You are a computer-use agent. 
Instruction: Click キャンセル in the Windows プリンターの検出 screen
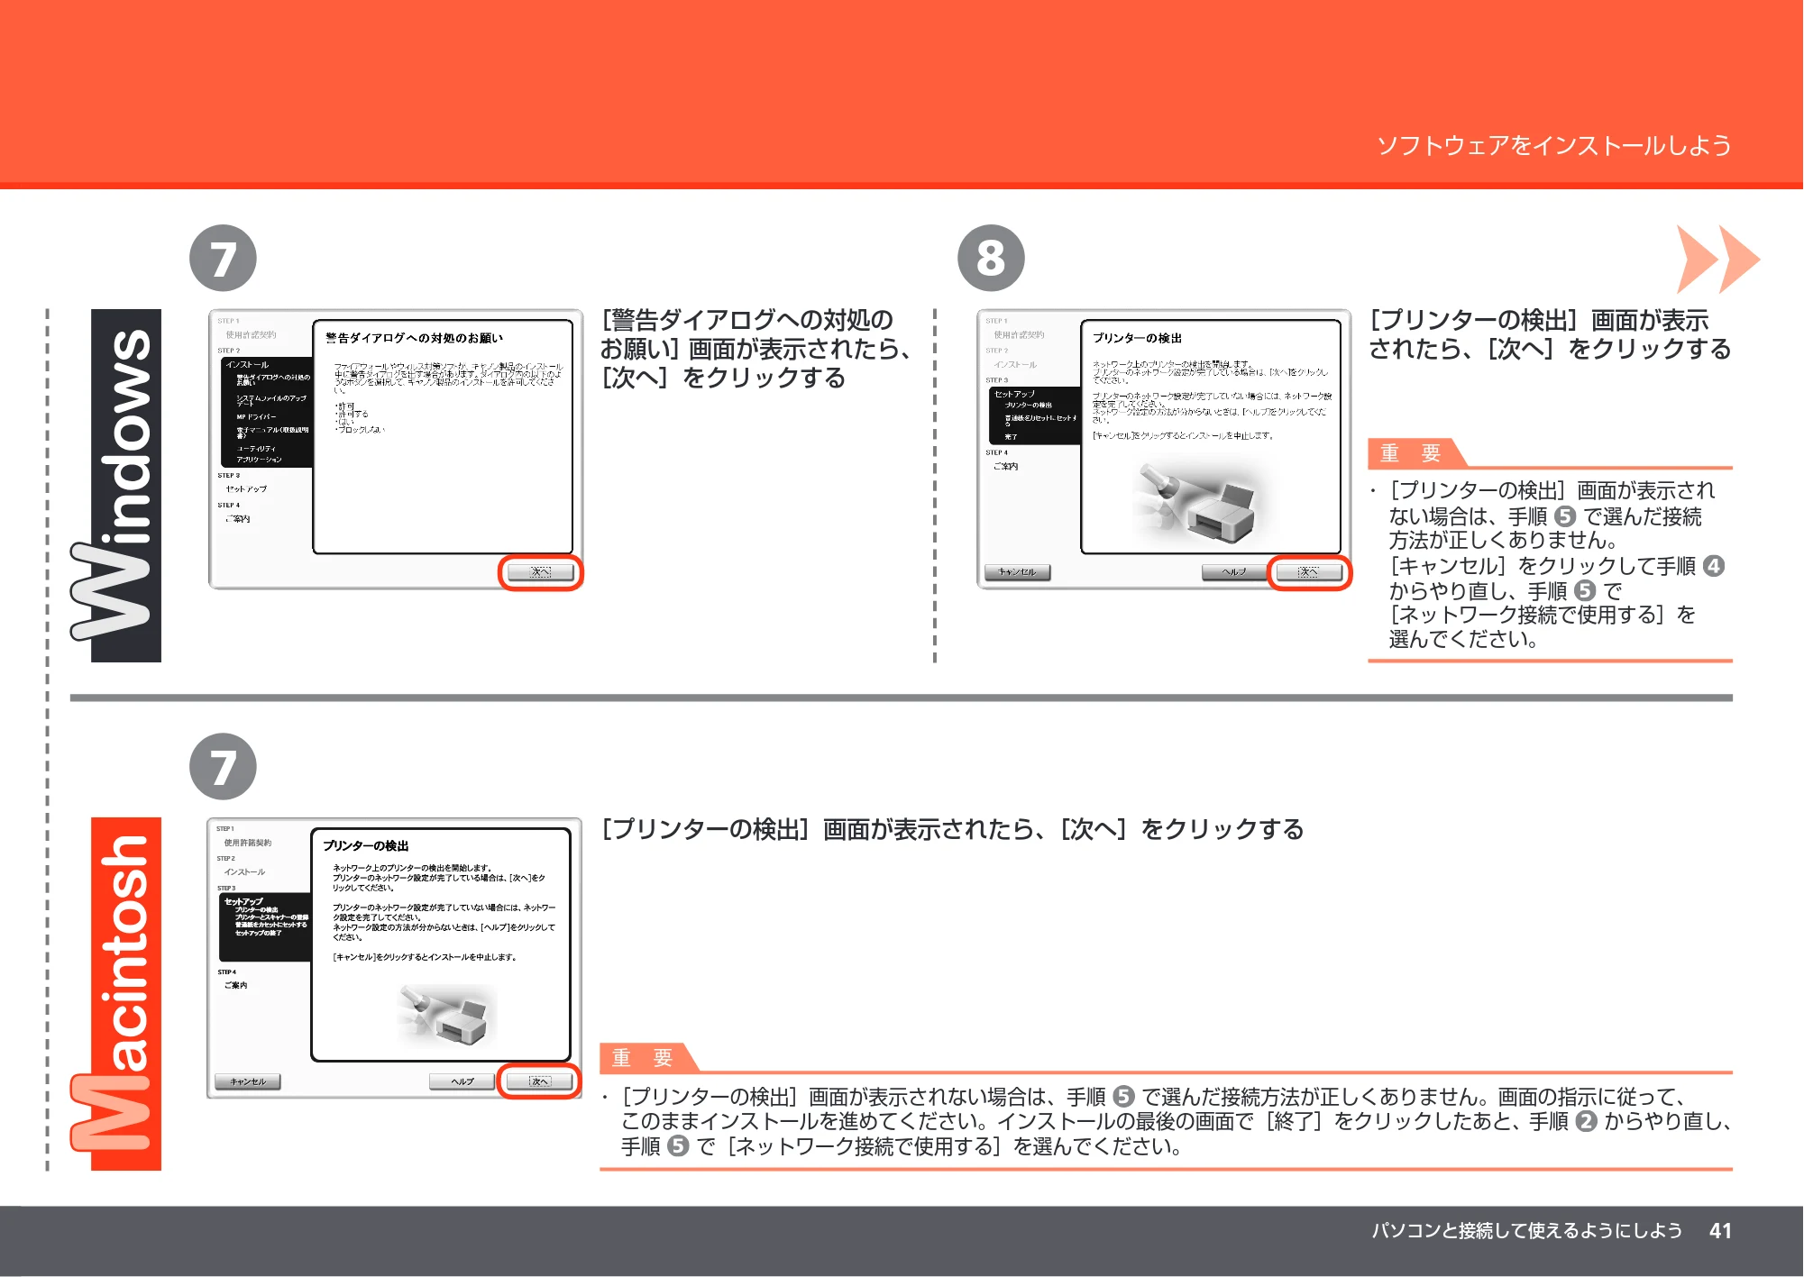point(1017,572)
